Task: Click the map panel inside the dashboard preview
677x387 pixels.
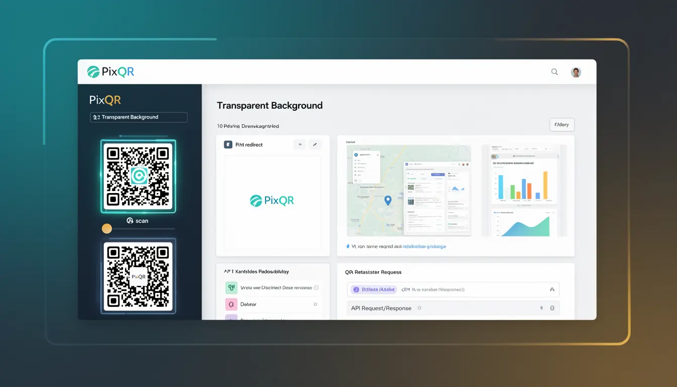Action: [409, 190]
